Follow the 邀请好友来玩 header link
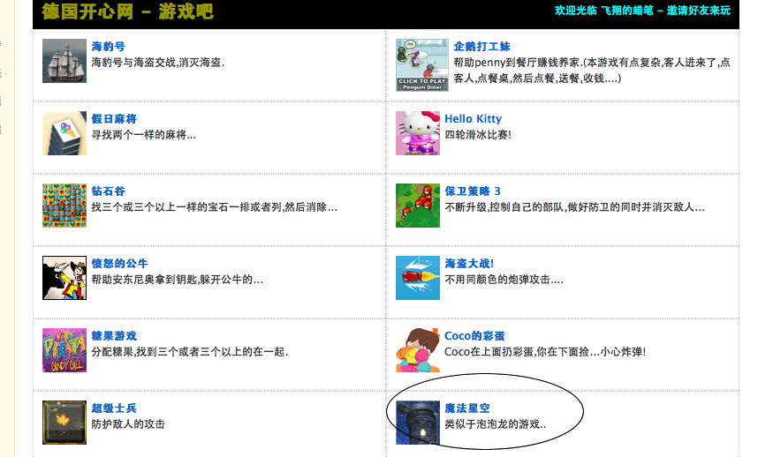Image resolution: width=758 pixels, height=457 pixels. pos(699,11)
